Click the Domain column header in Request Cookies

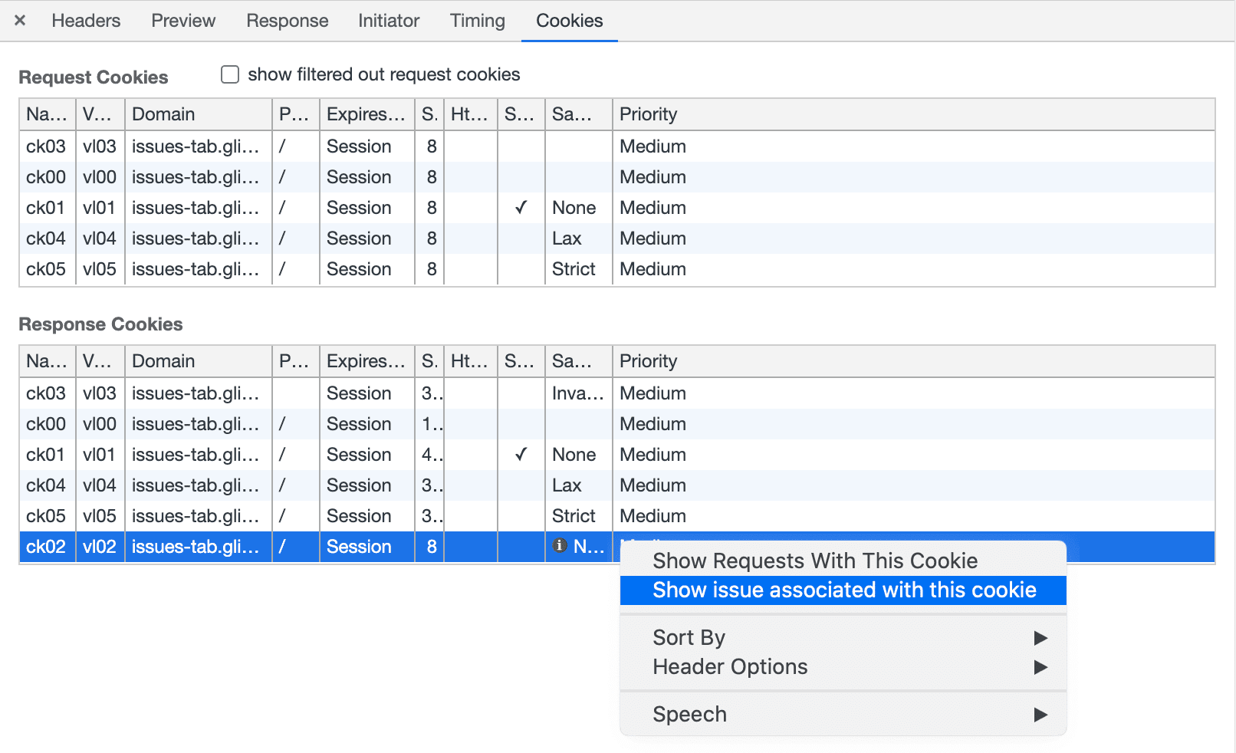pos(163,113)
